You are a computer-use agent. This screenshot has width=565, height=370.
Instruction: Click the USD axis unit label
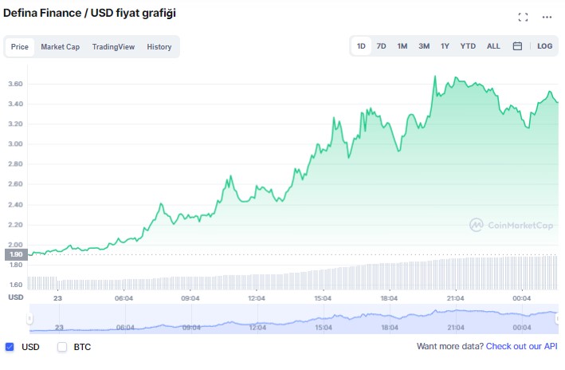(16, 297)
